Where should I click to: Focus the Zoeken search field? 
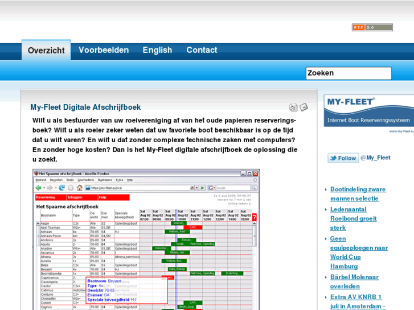click(349, 73)
